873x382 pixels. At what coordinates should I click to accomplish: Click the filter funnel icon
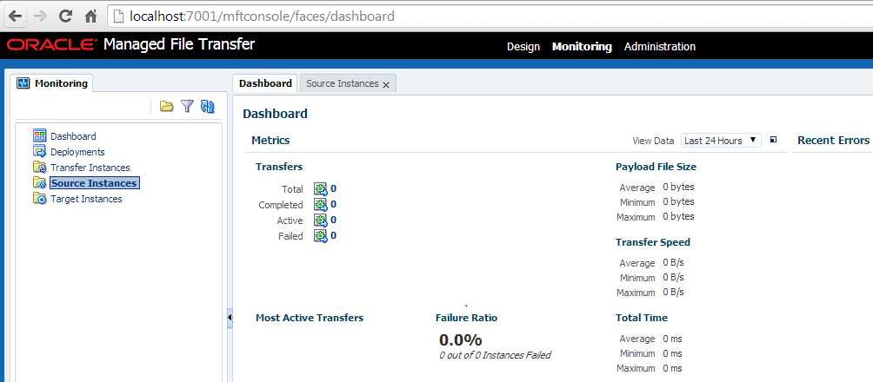click(x=187, y=106)
